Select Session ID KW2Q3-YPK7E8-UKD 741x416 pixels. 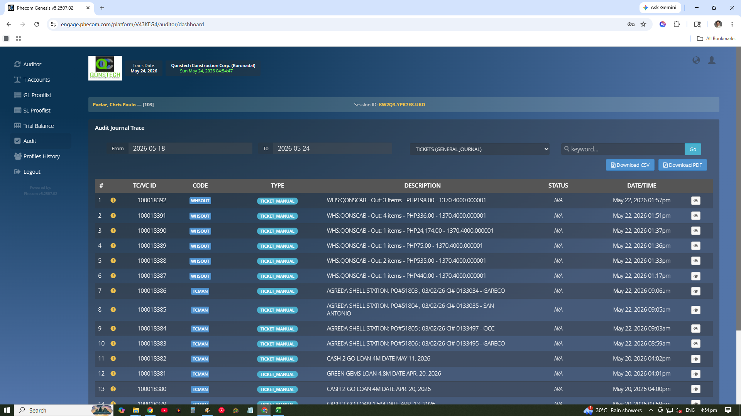click(x=402, y=105)
